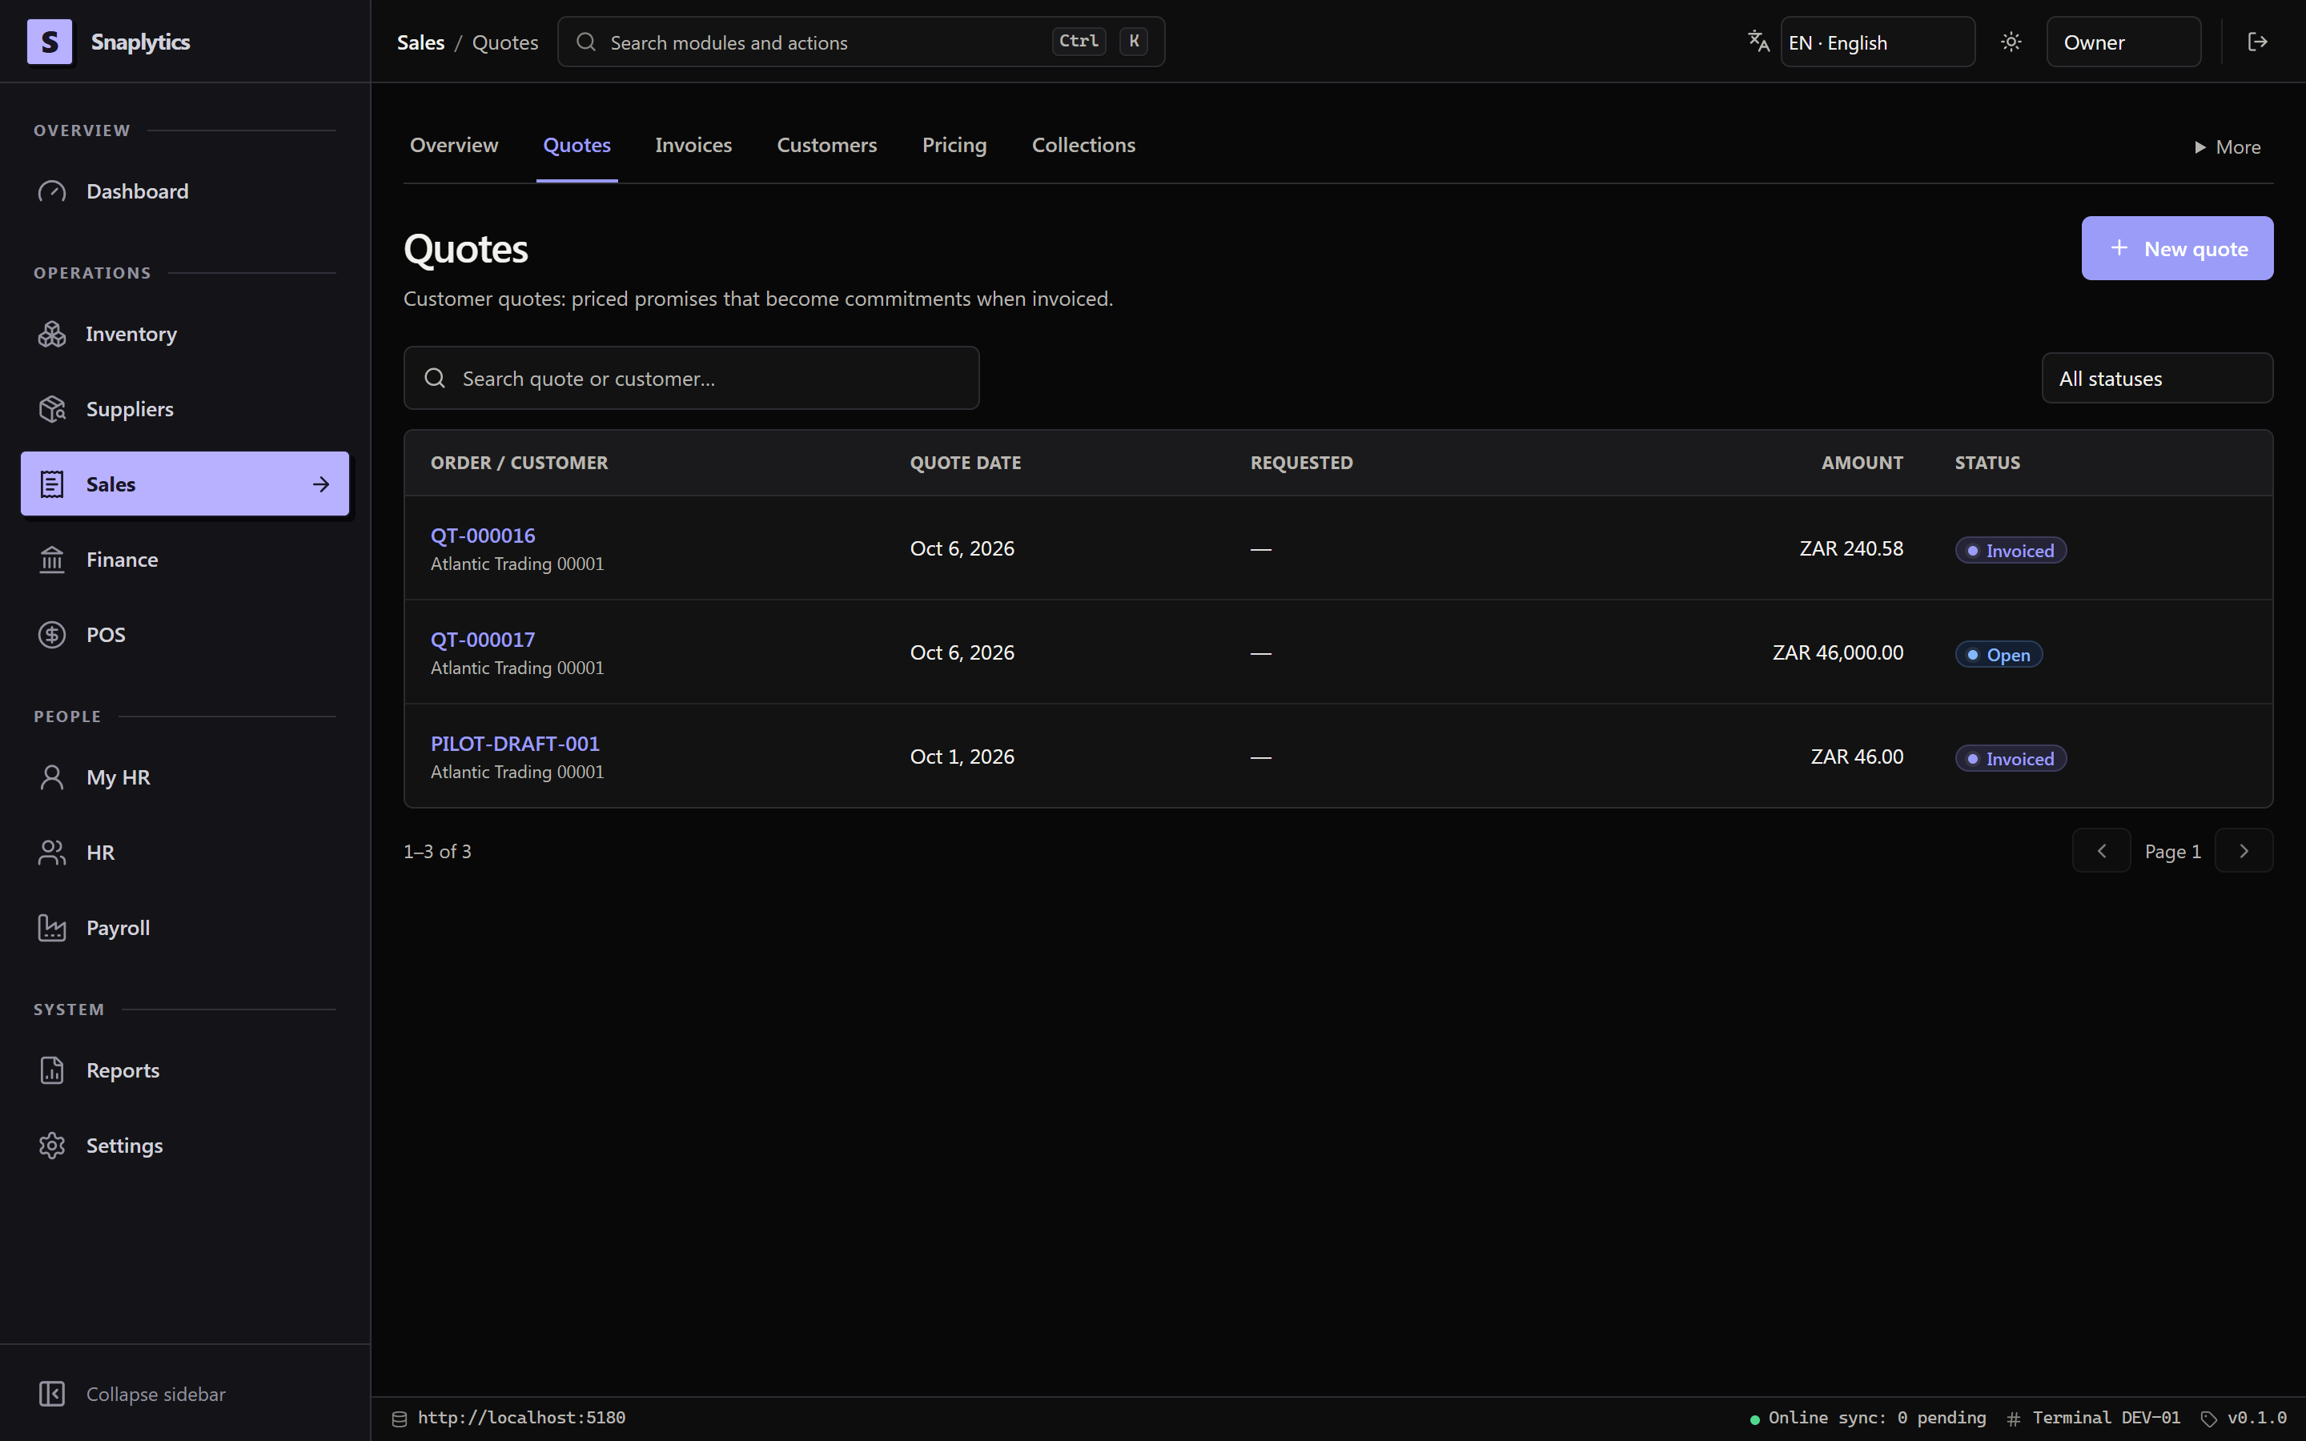Switch to the Pricing tab
2306x1441 pixels.
click(954, 146)
